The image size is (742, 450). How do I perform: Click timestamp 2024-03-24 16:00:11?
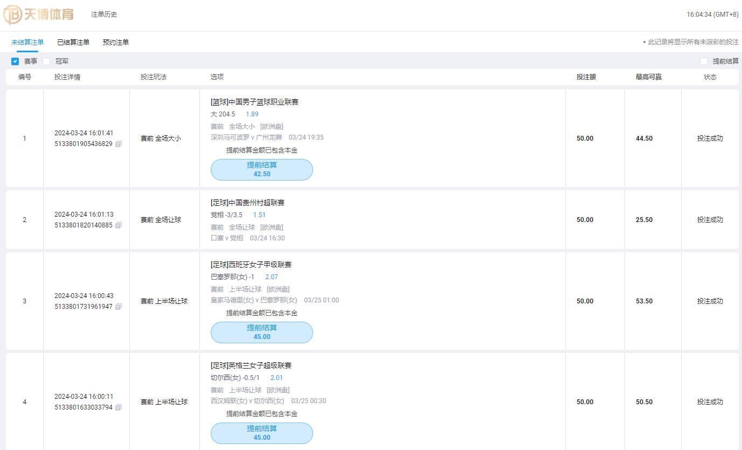tap(84, 397)
